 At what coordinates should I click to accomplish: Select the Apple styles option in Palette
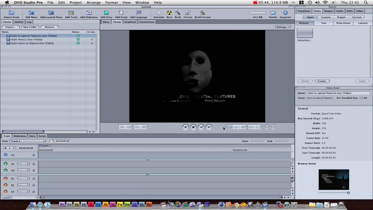310,17
